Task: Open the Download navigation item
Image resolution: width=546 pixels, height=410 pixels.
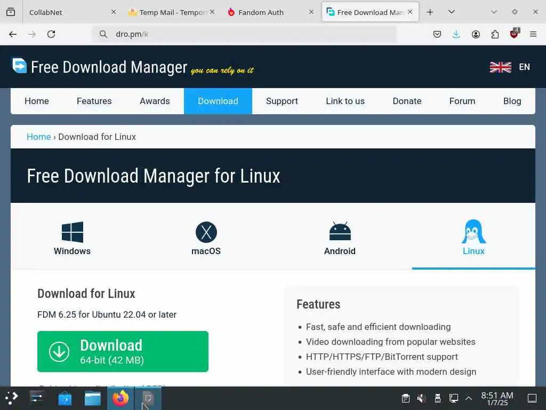Action: tap(218, 101)
